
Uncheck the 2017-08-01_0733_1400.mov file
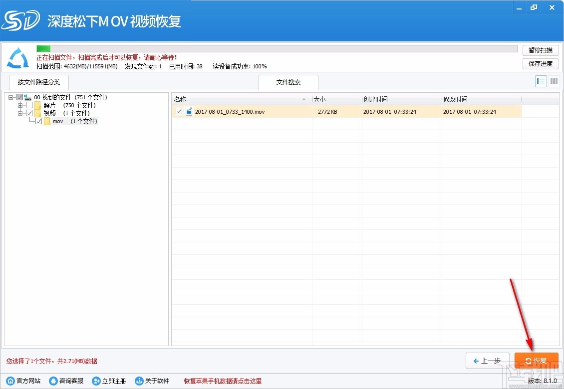coord(179,112)
